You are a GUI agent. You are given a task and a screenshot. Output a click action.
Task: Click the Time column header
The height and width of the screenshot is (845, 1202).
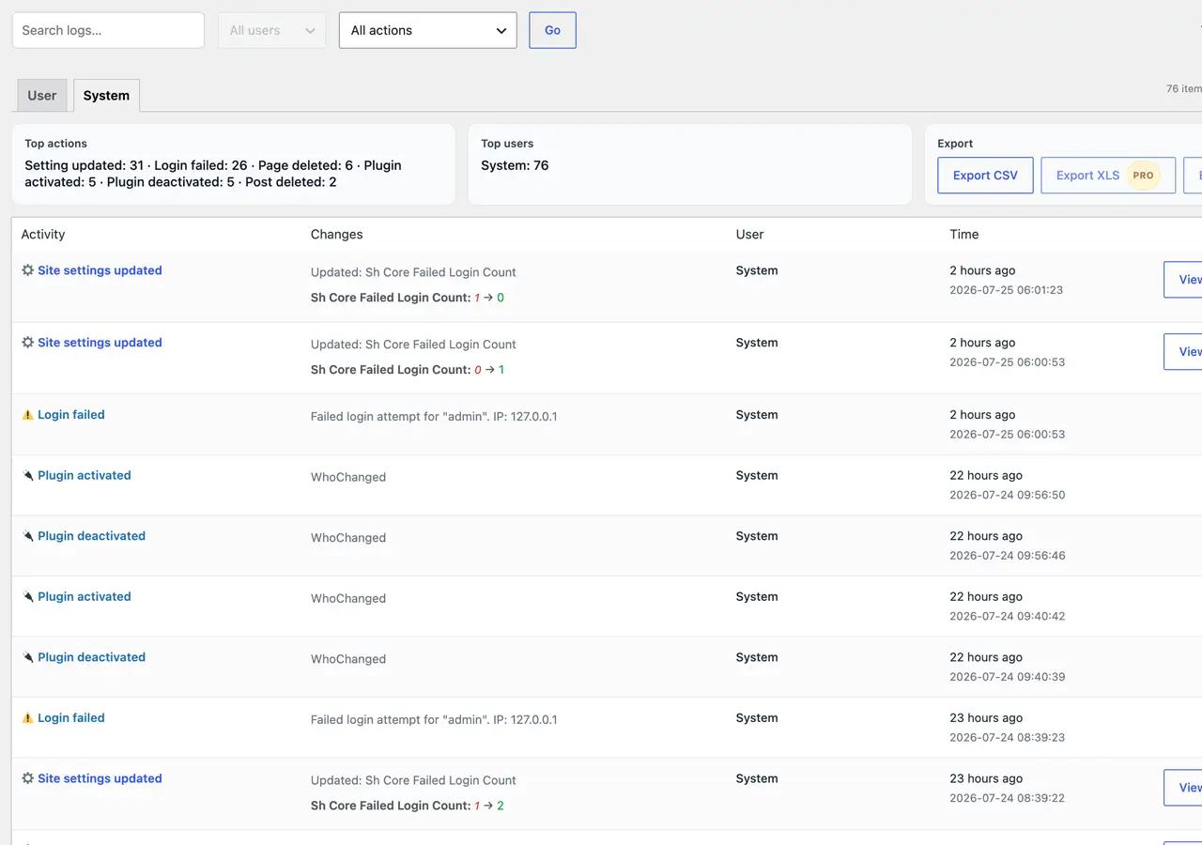tap(964, 235)
